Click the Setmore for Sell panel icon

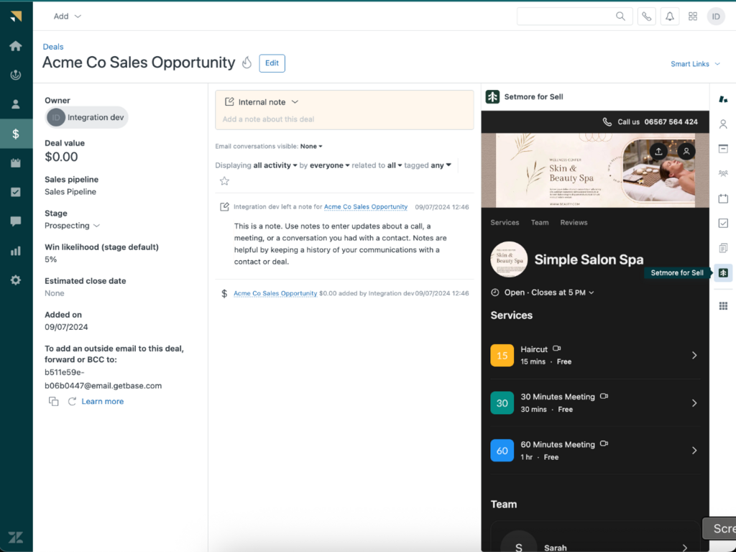[x=723, y=272]
